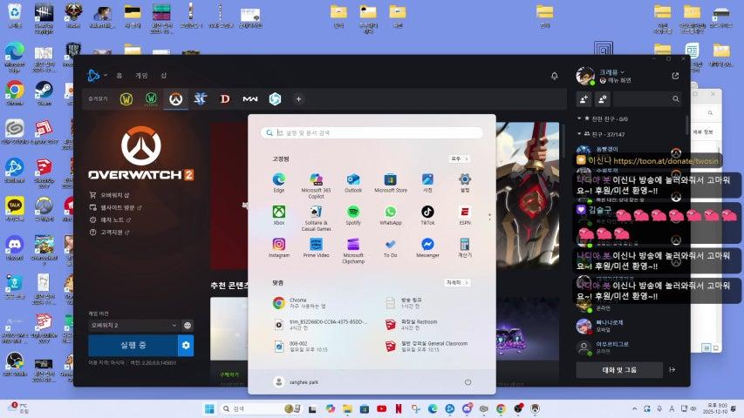This screenshot has width=744, height=418.
Task: Open the 샵 tab in Battle.net
Action: coord(163,76)
